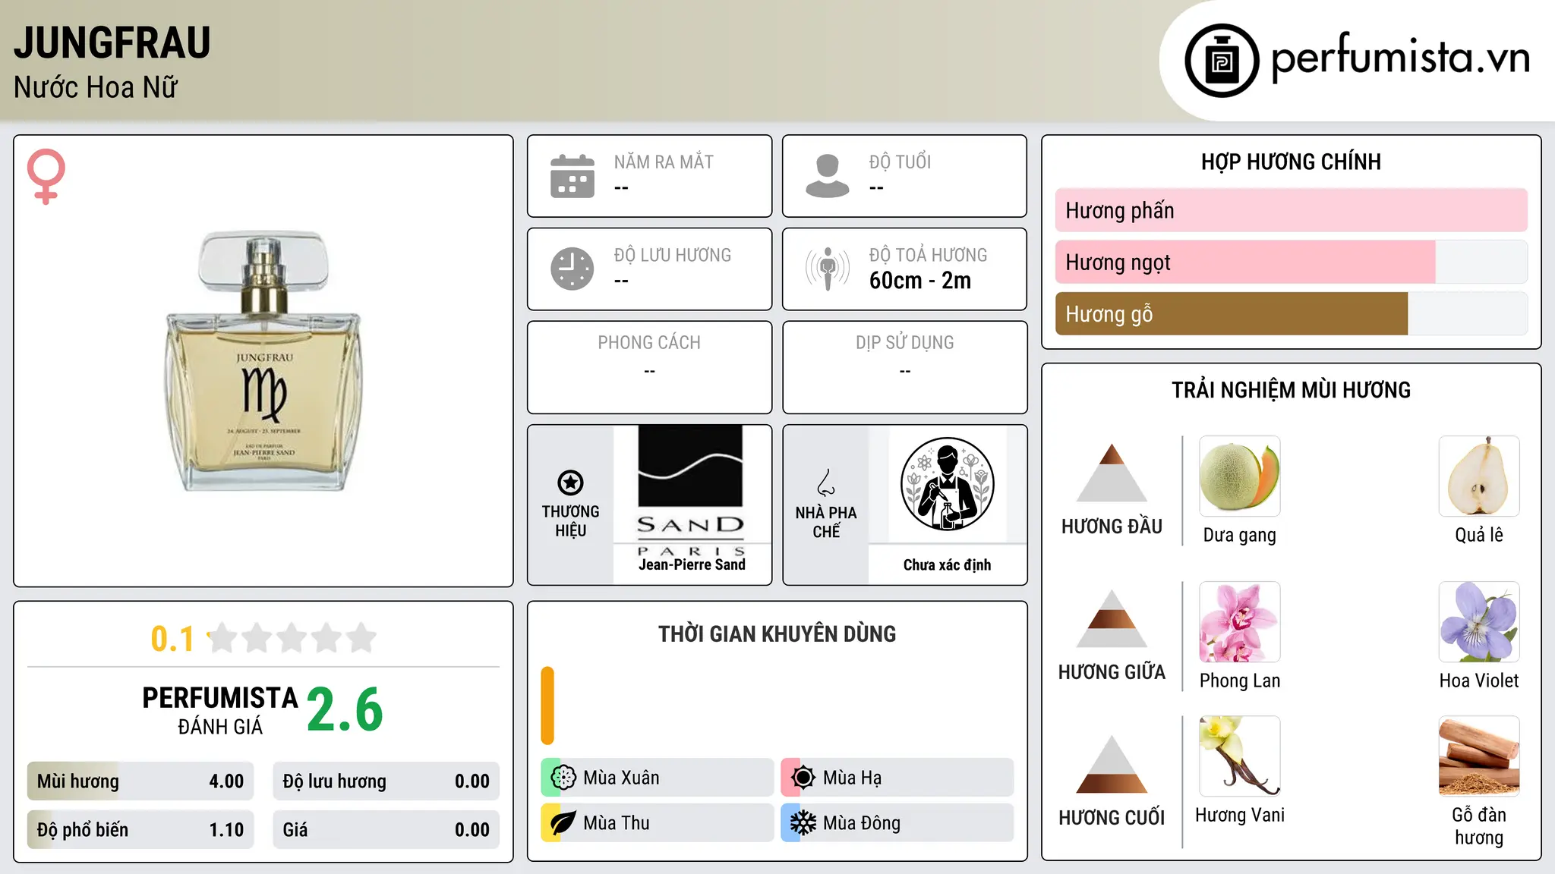Click the sillage radiating figure icon
Viewport: 1555px width, 874px height.
(828, 269)
